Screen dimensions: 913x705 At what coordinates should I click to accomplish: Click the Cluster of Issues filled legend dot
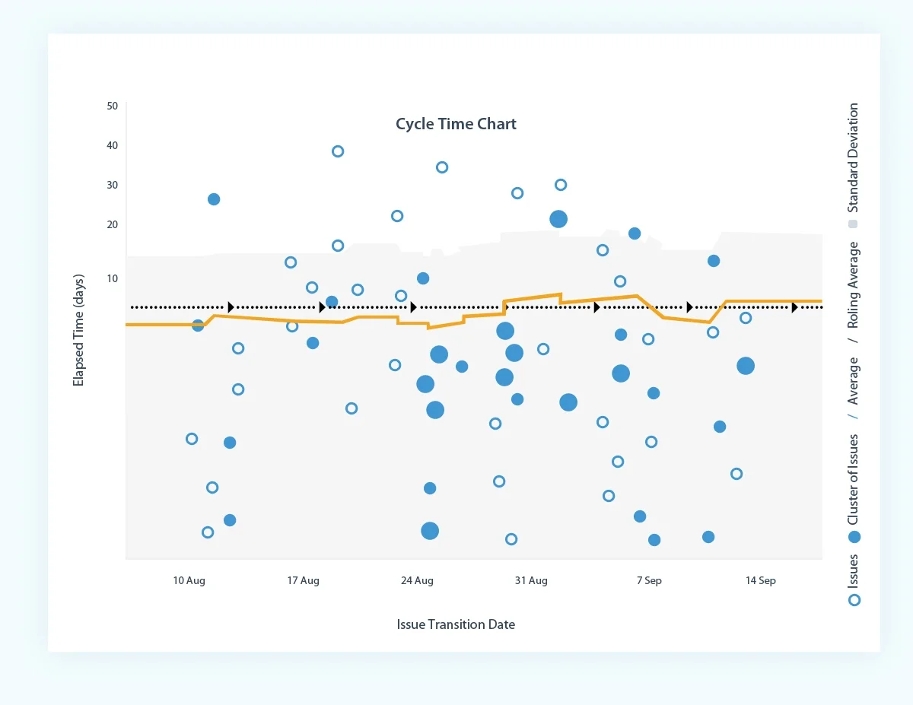[854, 537]
